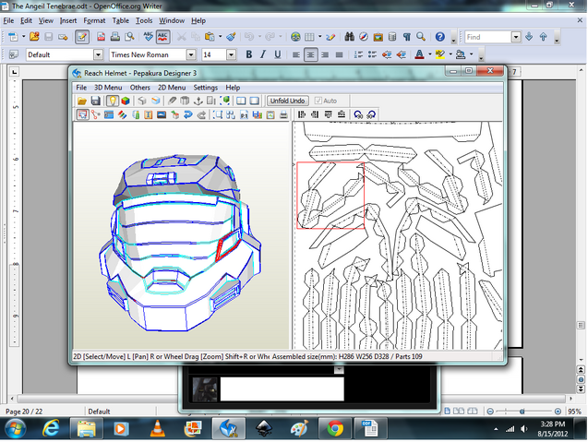Save the Pepakura project with floppy icon
The width and height of the screenshot is (588, 442).
point(96,101)
